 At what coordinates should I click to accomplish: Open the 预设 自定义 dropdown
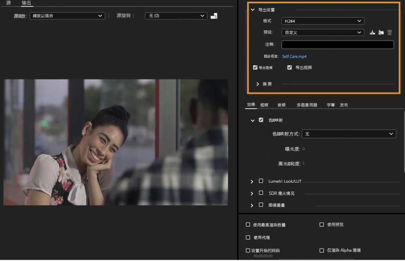(x=323, y=32)
